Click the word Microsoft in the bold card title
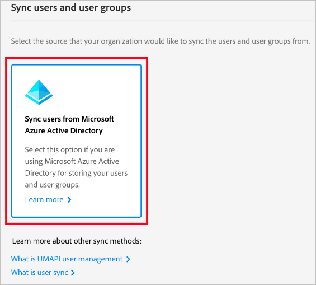 click(x=98, y=119)
